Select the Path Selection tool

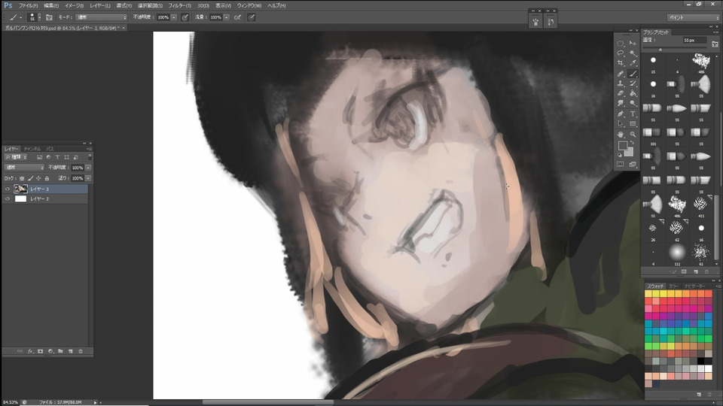621,124
